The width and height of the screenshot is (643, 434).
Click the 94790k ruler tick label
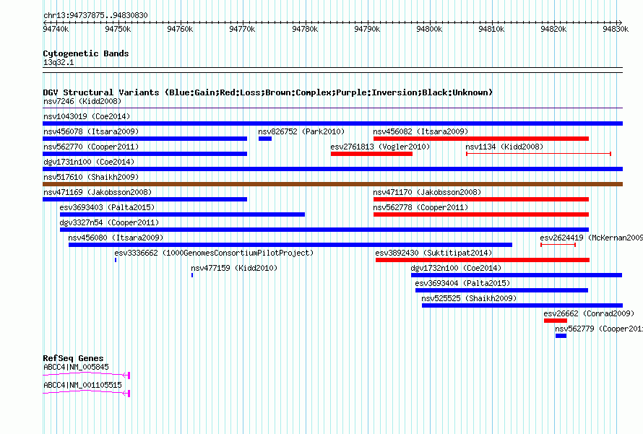pyautogui.click(x=367, y=29)
